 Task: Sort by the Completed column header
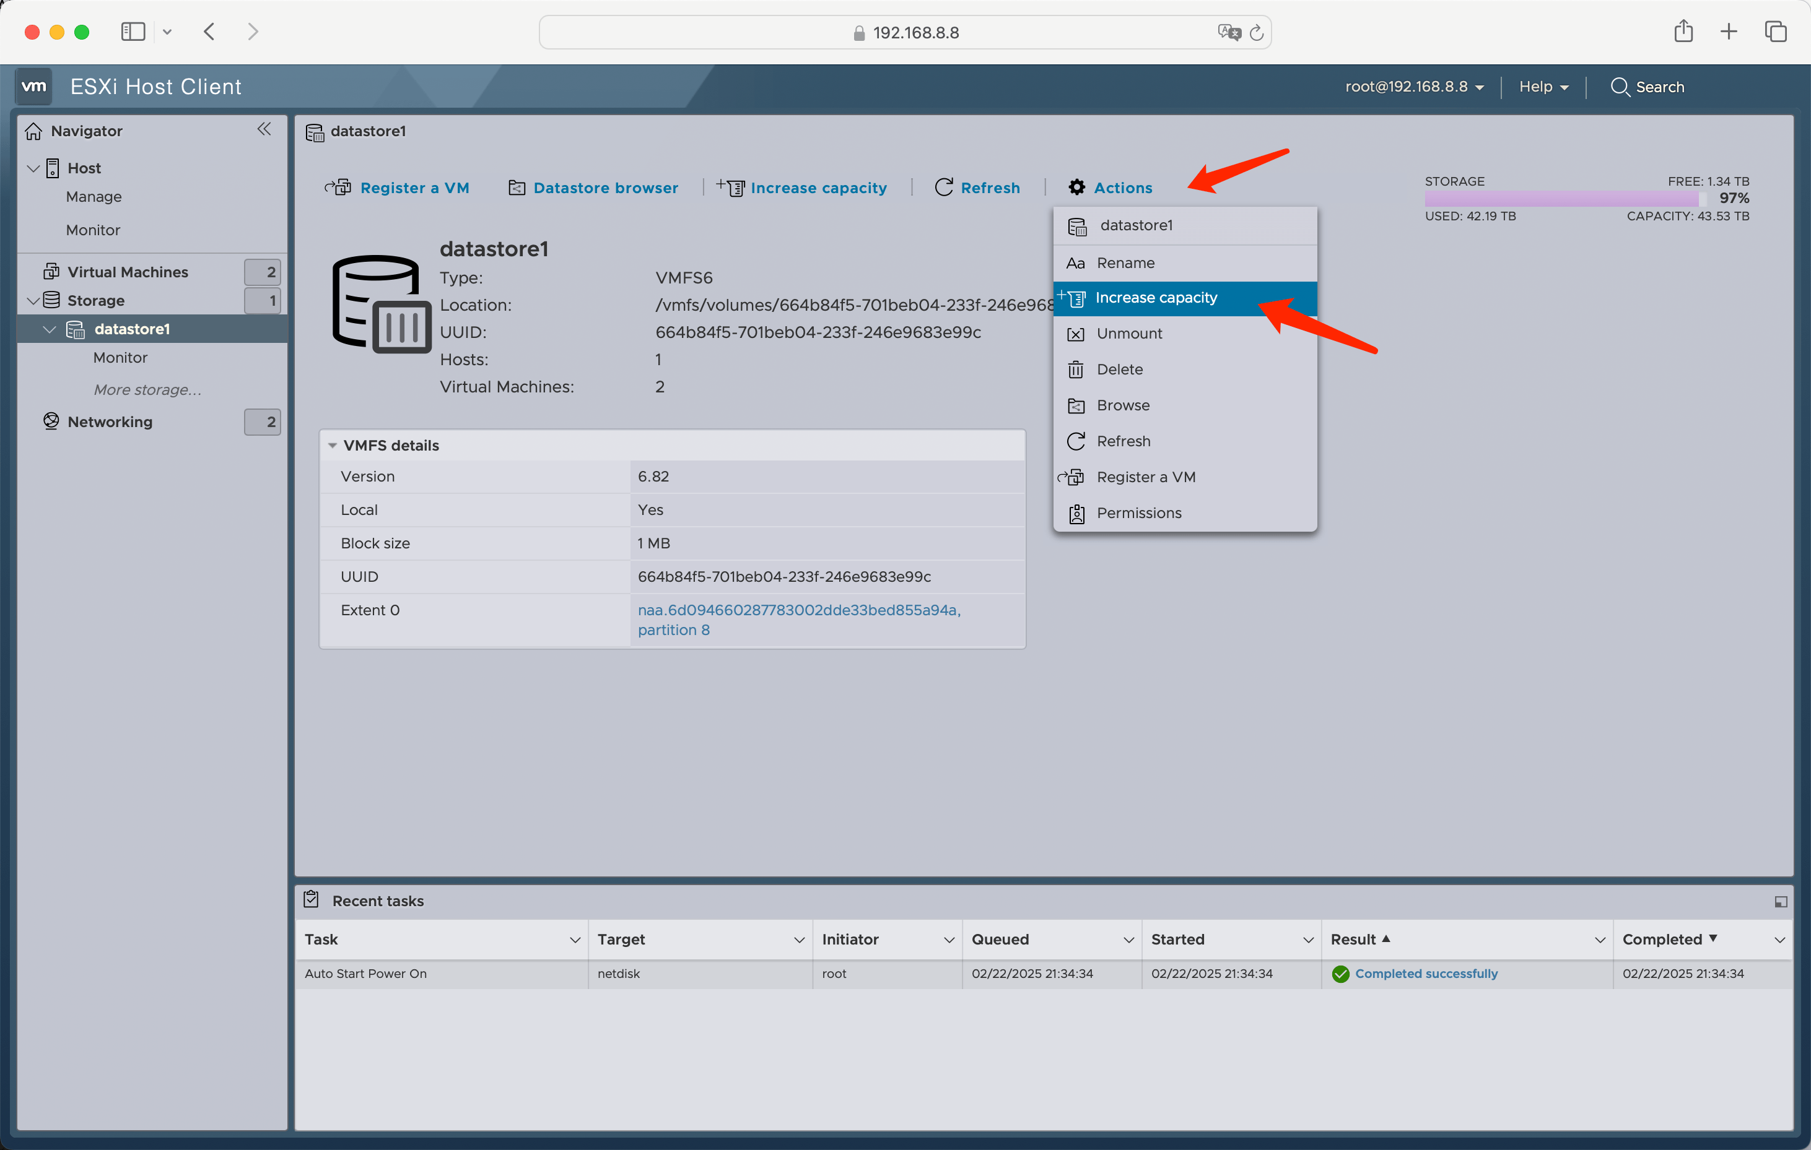click(1662, 940)
